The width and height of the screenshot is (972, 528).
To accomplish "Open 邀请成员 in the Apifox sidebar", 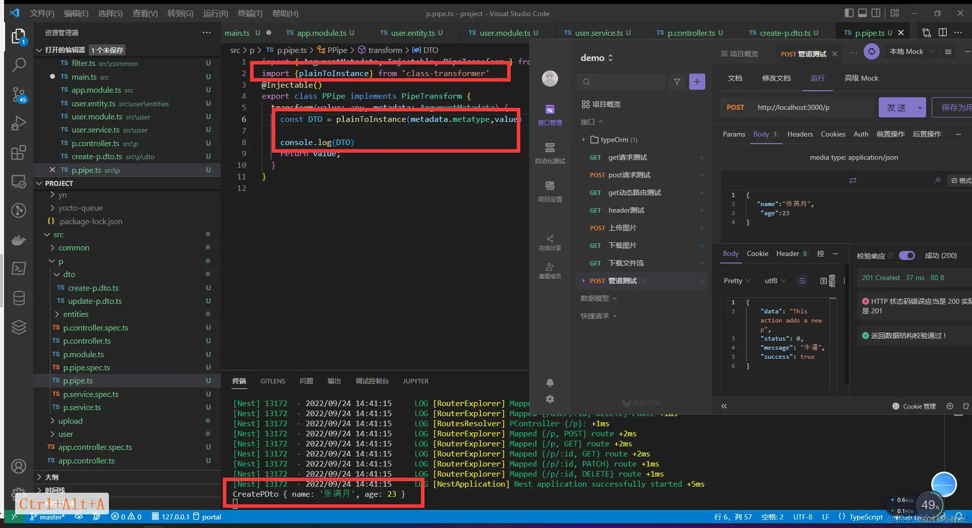I will 550,271.
